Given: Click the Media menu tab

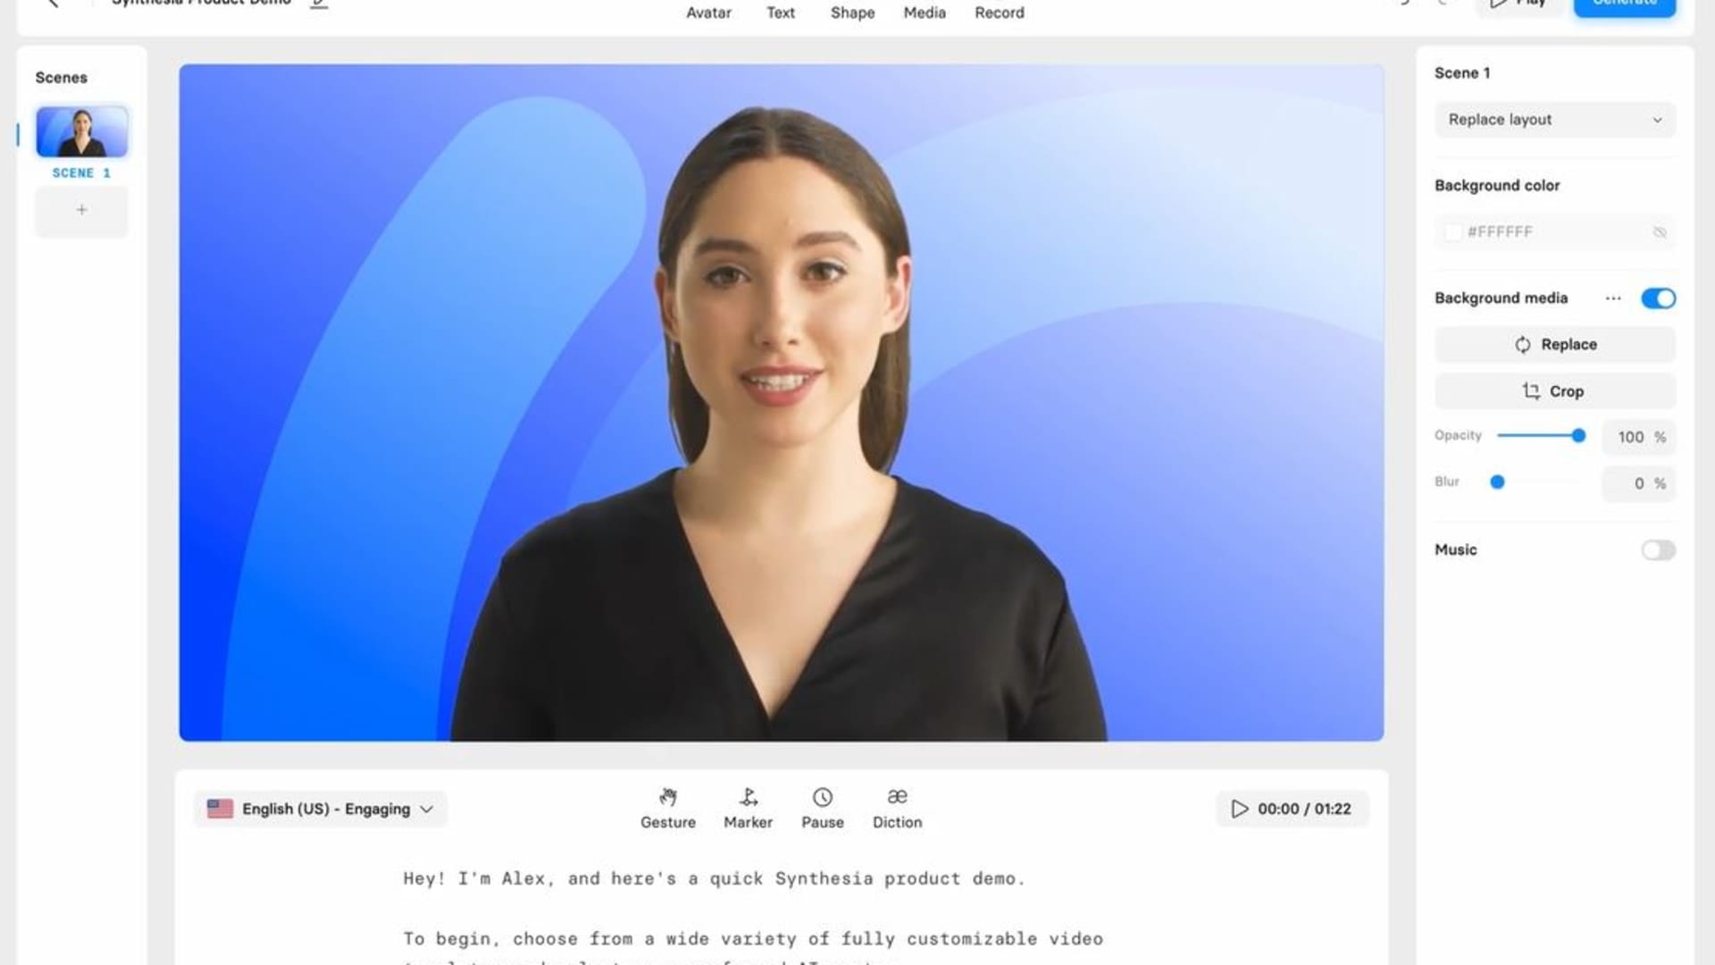Looking at the screenshot, I should (924, 12).
